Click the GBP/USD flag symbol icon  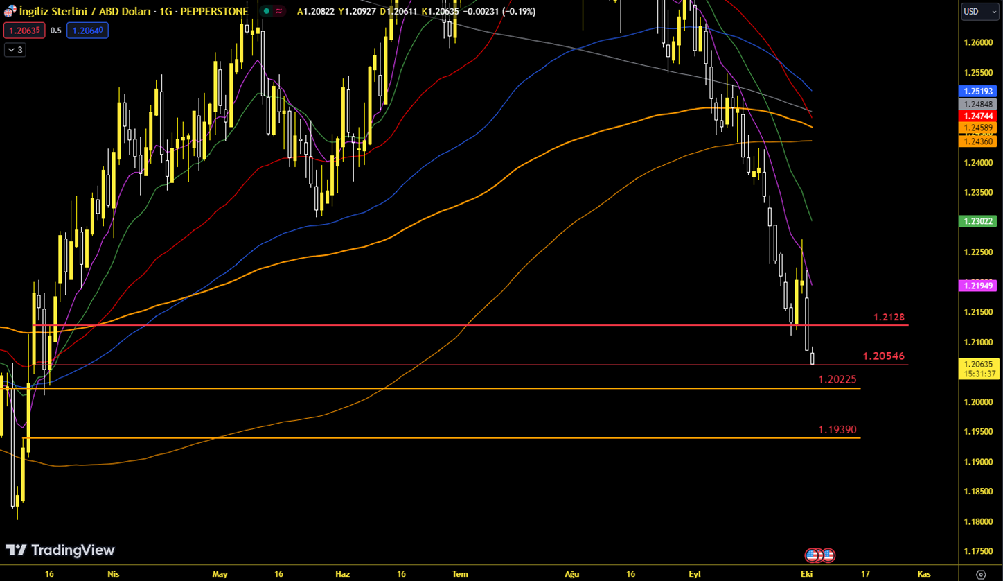pyautogui.click(x=10, y=11)
